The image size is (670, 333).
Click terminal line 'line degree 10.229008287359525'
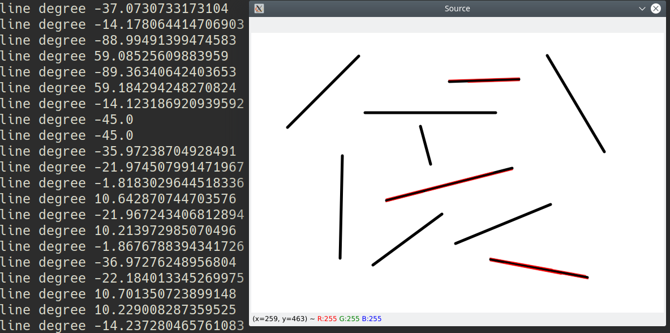point(118,310)
